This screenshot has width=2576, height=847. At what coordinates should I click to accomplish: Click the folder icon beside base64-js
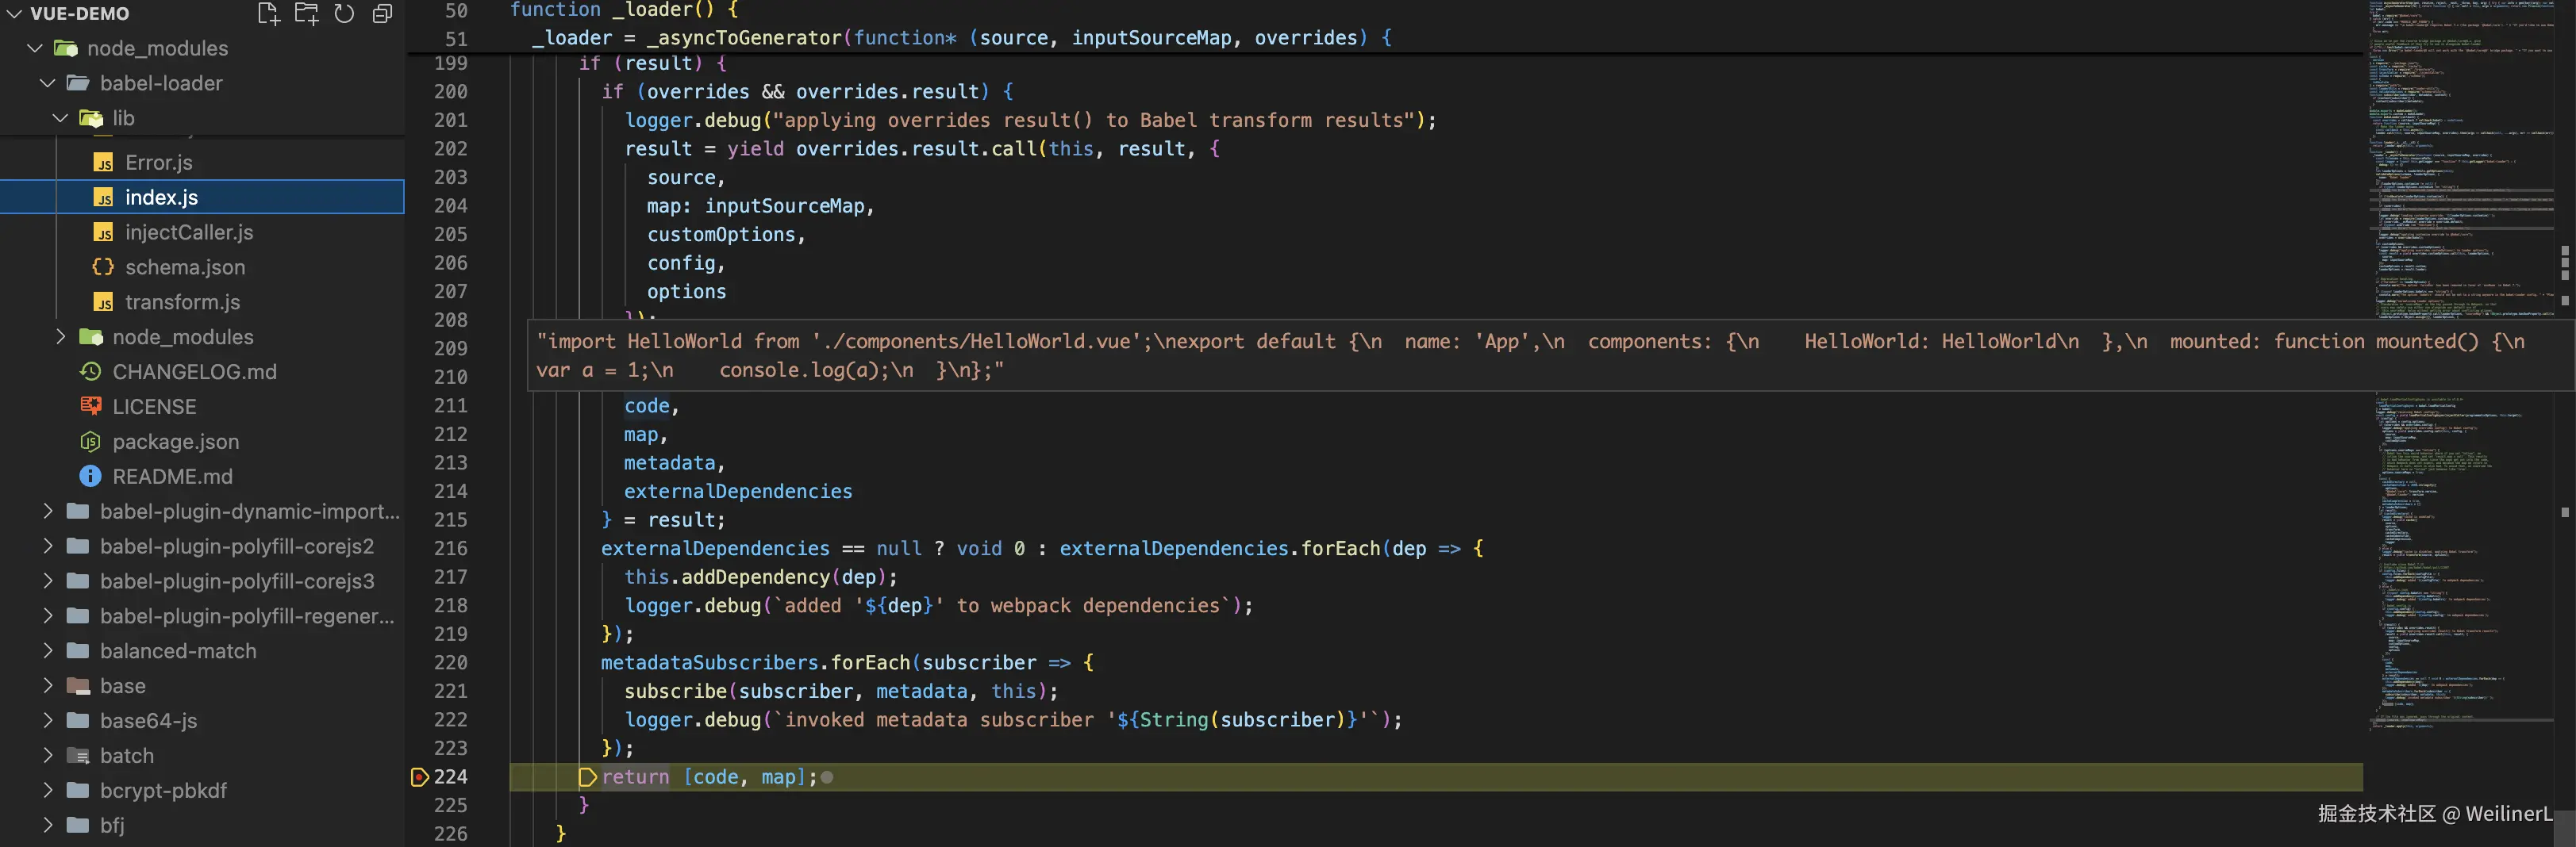(x=78, y=721)
